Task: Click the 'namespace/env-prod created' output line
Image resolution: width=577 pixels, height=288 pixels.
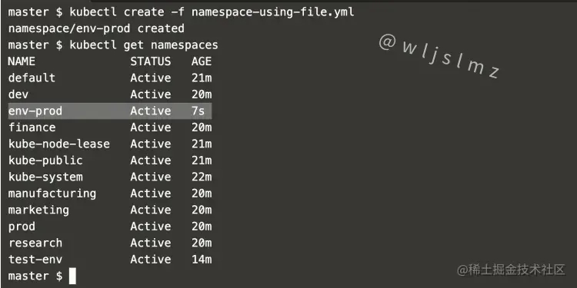Action: point(96,28)
